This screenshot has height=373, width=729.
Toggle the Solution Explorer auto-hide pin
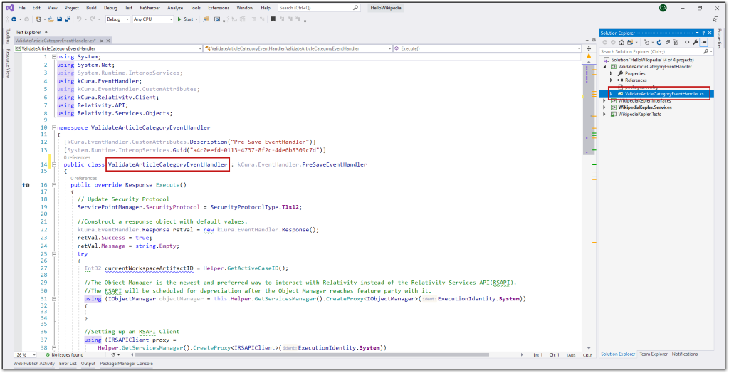pyautogui.click(x=703, y=33)
